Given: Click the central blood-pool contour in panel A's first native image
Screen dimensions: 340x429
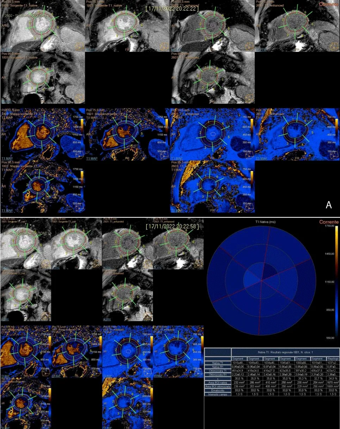Looking at the screenshot, I should tap(42, 25).
